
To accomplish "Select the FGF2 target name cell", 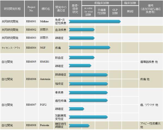I will 46,105.
